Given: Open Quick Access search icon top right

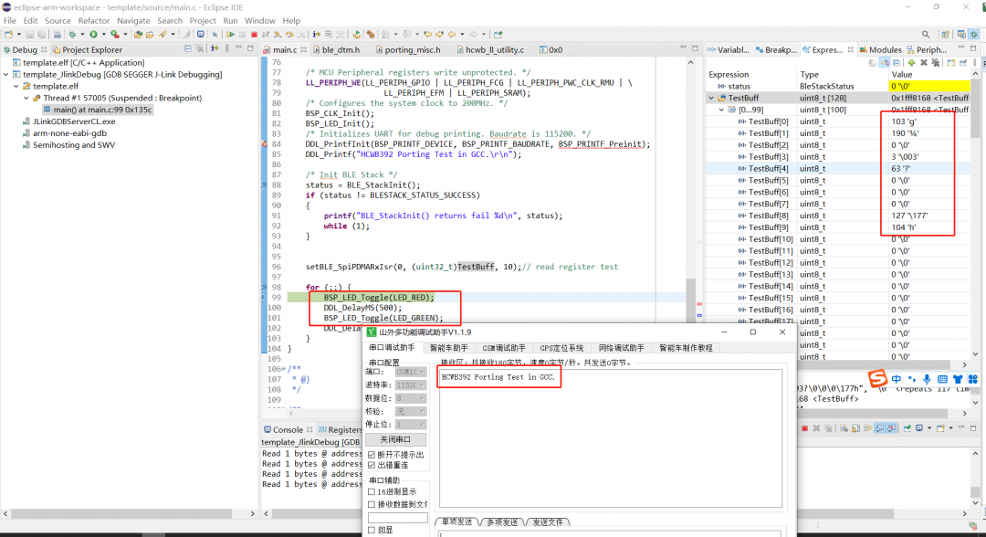Looking at the screenshot, I should [924, 32].
